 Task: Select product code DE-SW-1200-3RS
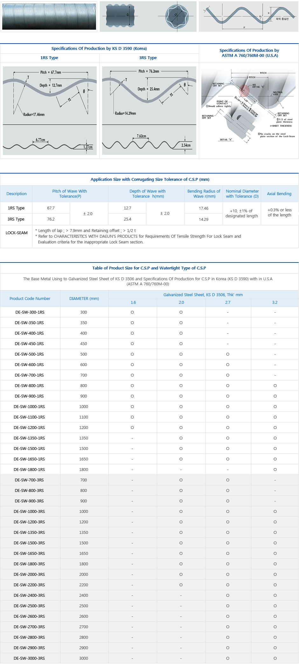pos(29,522)
